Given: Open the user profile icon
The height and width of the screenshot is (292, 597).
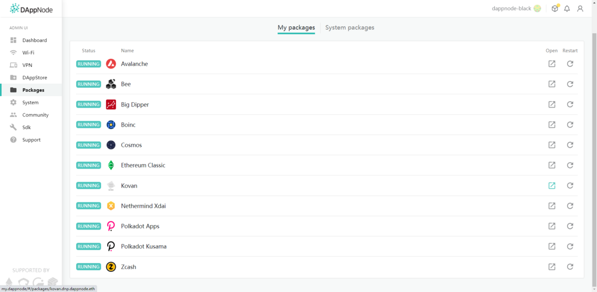Looking at the screenshot, I should point(580,8).
